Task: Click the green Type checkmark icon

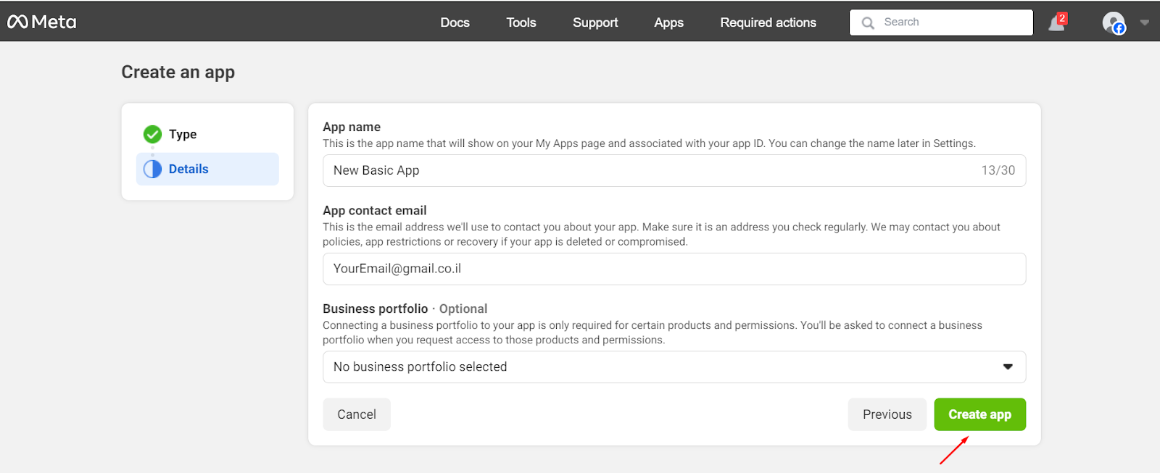Action: [x=152, y=134]
